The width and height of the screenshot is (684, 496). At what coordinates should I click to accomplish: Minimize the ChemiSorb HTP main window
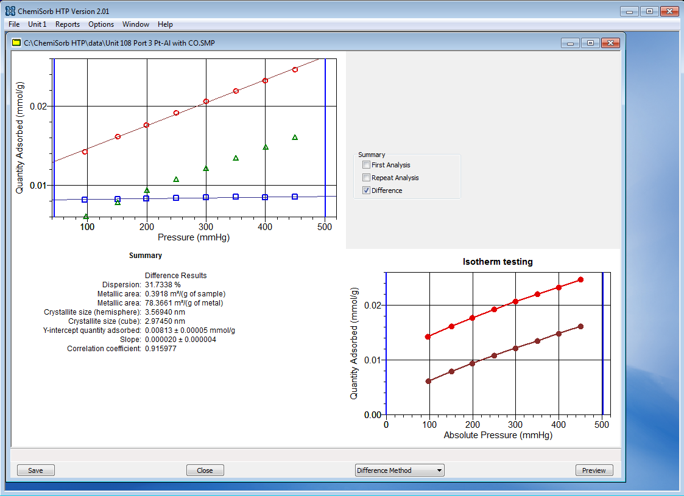tap(630, 12)
